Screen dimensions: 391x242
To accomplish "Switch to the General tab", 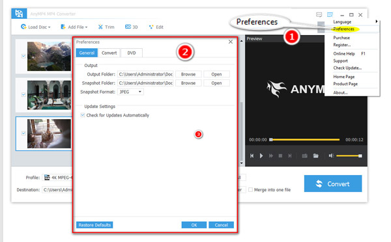I will pyautogui.click(x=87, y=53).
